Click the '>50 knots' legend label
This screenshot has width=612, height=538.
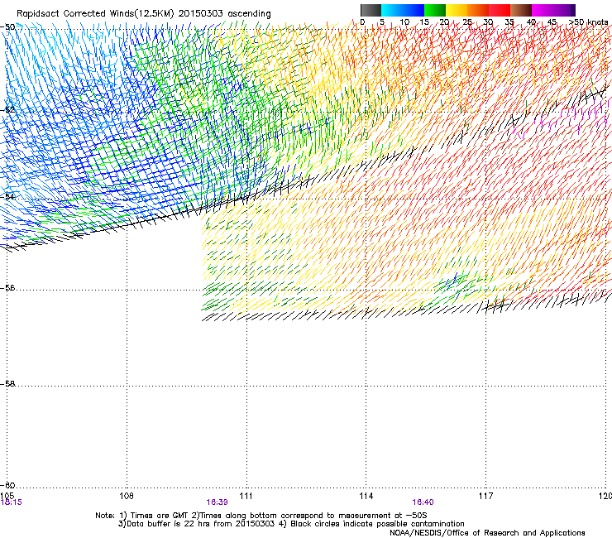click(x=589, y=22)
